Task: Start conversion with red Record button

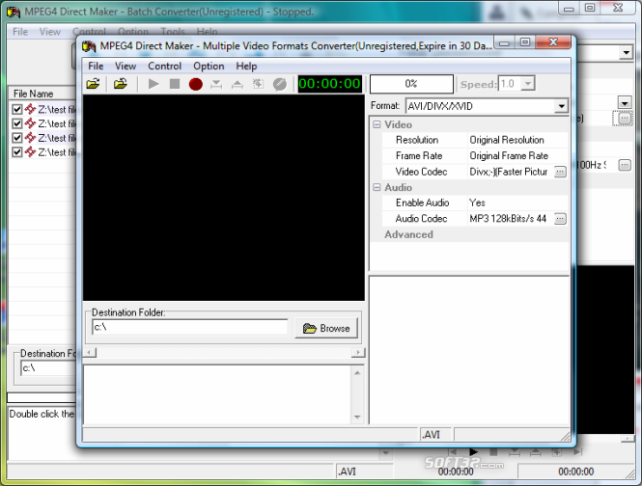Action: (x=196, y=84)
